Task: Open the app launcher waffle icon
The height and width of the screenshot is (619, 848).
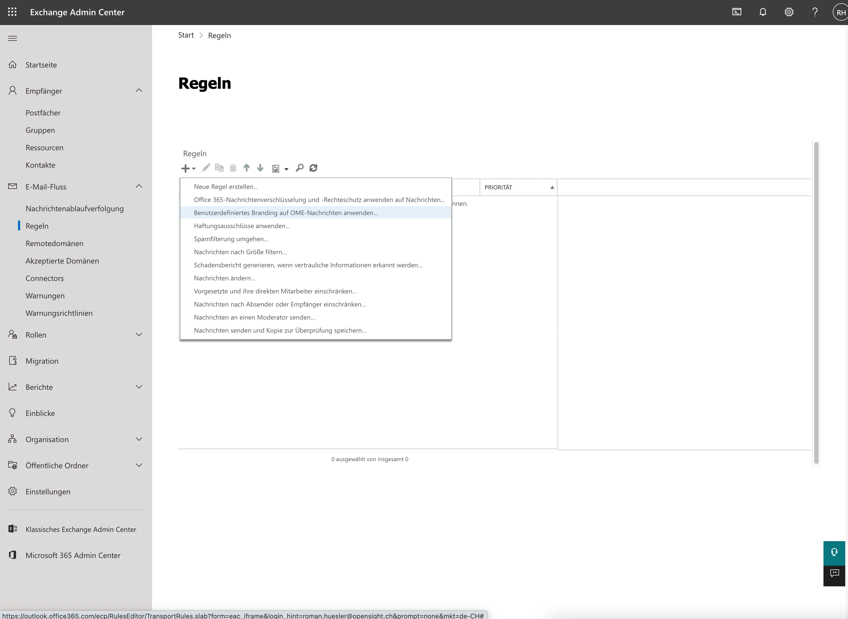Action: [12, 12]
